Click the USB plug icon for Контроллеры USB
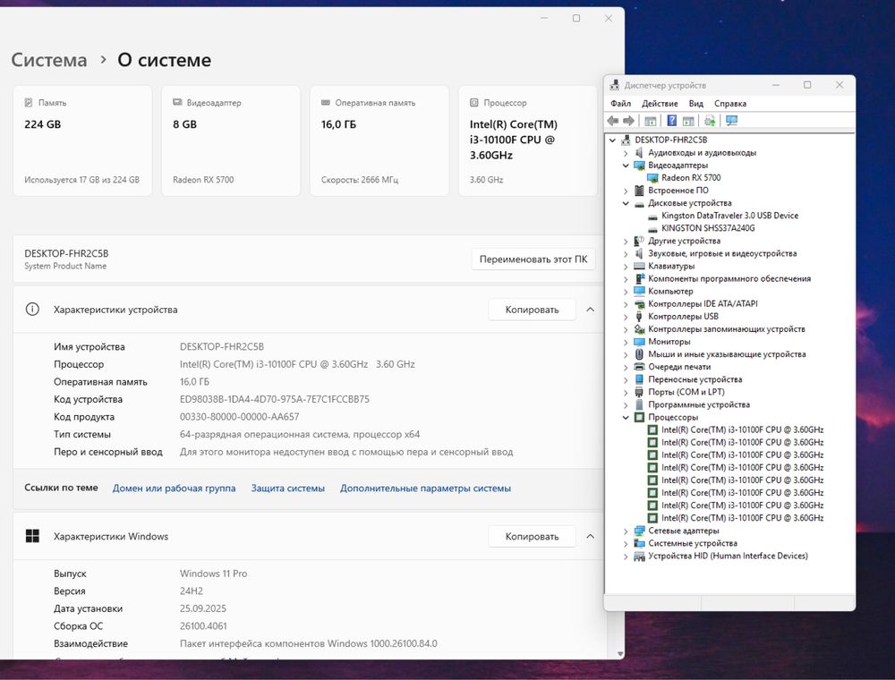Viewport: 895px width, 680px height. (x=639, y=316)
